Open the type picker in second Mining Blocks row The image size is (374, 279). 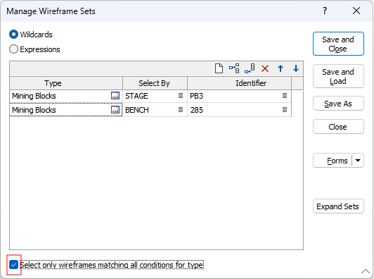point(115,110)
